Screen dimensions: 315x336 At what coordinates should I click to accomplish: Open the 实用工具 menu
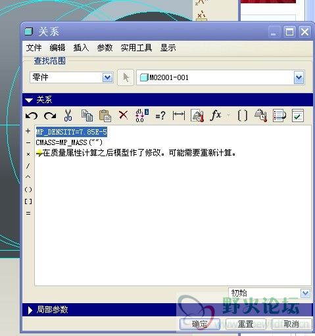pyautogui.click(x=136, y=47)
